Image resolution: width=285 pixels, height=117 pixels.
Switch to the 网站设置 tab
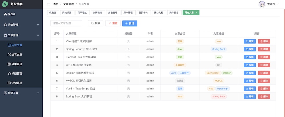pyautogui.click(x=67, y=13)
